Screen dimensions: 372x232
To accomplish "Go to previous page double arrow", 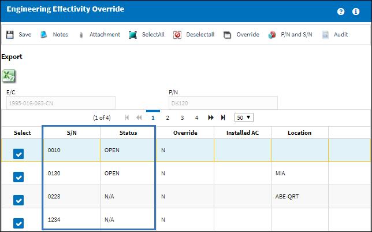I will pyautogui.click(x=139, y=117).
